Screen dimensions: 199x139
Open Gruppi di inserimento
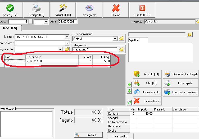[x=181, y=92]
